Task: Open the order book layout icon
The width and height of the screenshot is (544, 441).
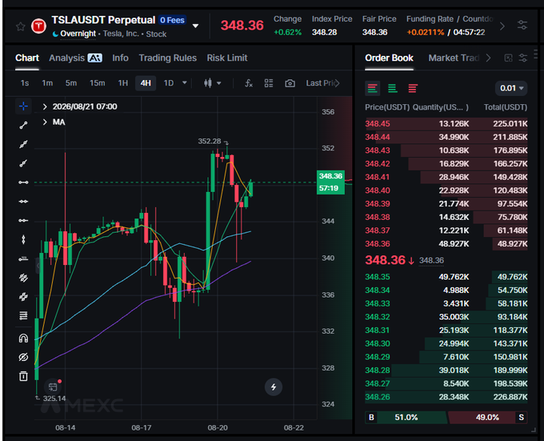Action: coord(508,58)
